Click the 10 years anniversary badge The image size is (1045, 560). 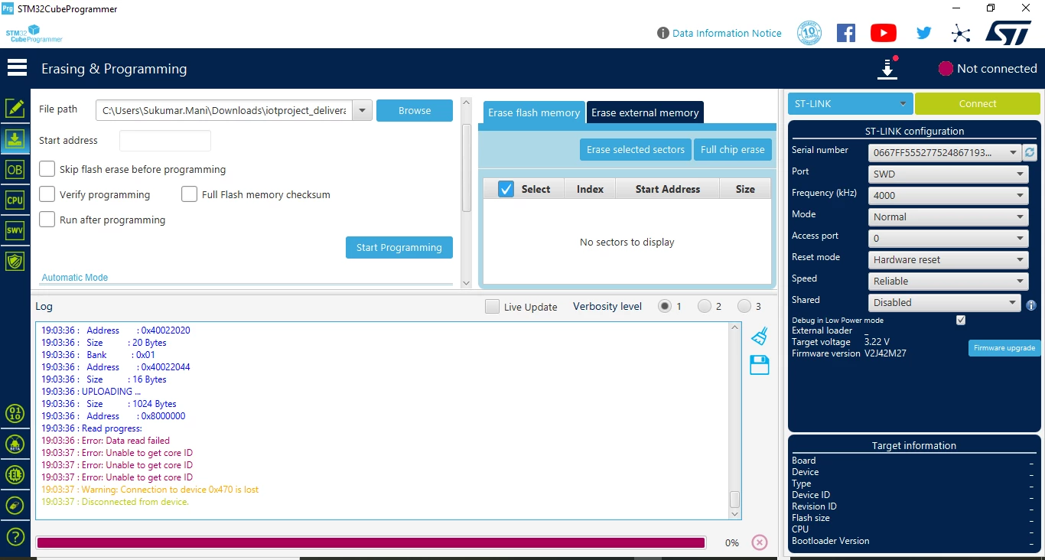pos(809,33)
